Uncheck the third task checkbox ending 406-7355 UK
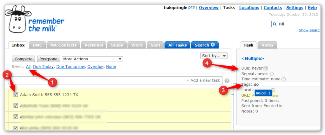The image size is (325, 135). [16, 117]
